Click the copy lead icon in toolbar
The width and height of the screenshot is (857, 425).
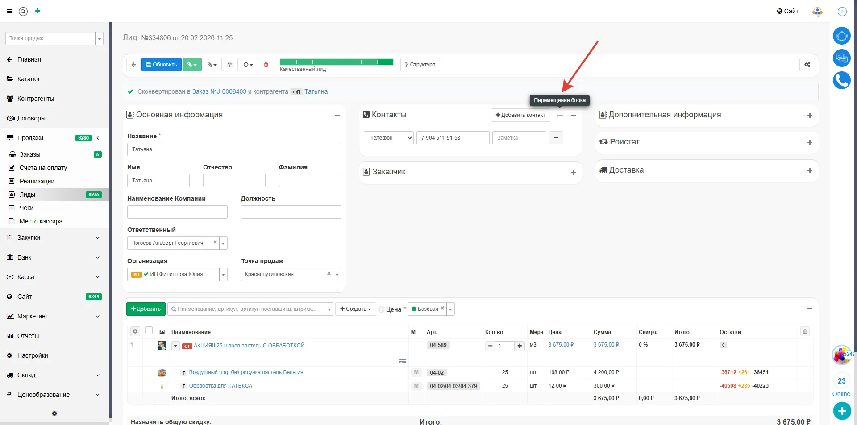coord(230,65)
